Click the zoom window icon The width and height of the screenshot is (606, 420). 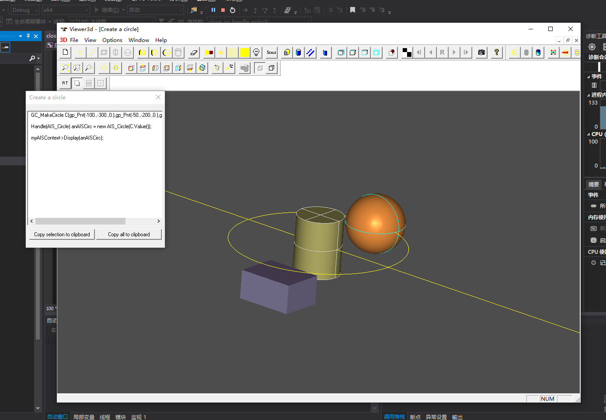77,68
